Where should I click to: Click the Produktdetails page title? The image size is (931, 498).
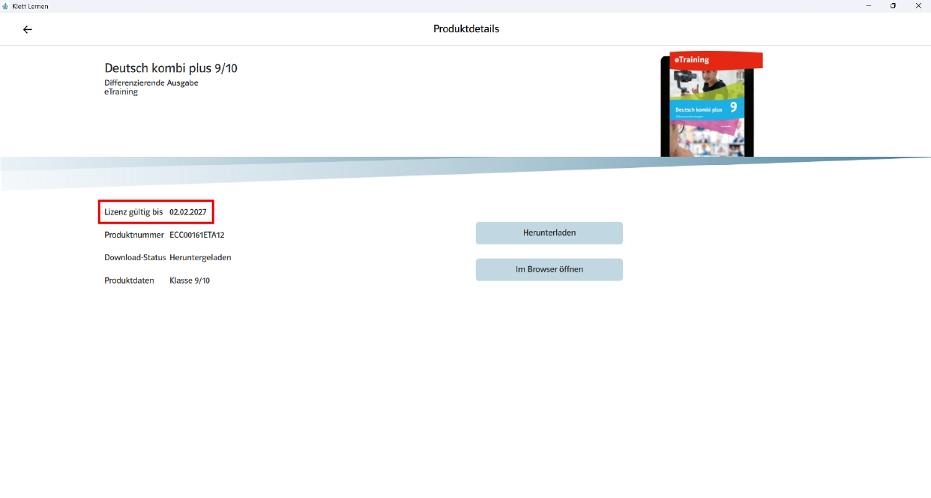pyautogui.click(x=465, y=29)
